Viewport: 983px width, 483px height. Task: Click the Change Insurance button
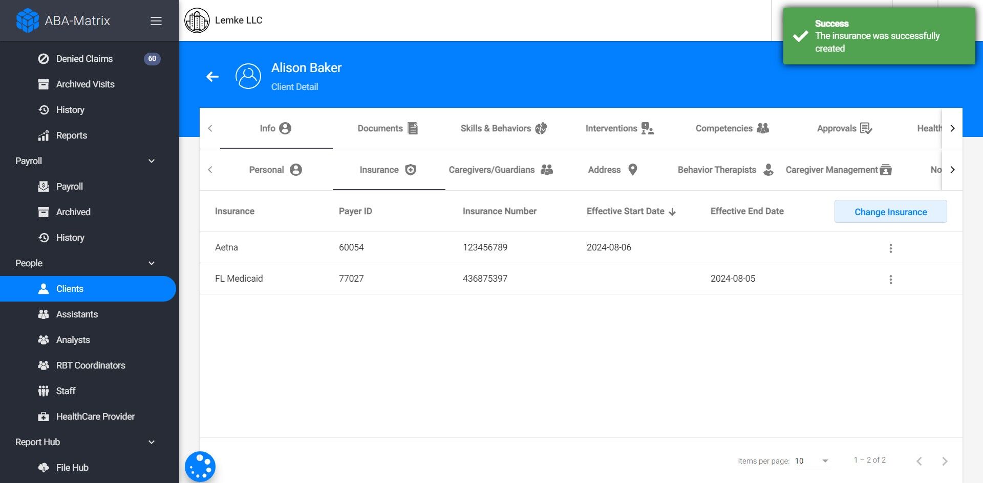[x=891, y=212]
